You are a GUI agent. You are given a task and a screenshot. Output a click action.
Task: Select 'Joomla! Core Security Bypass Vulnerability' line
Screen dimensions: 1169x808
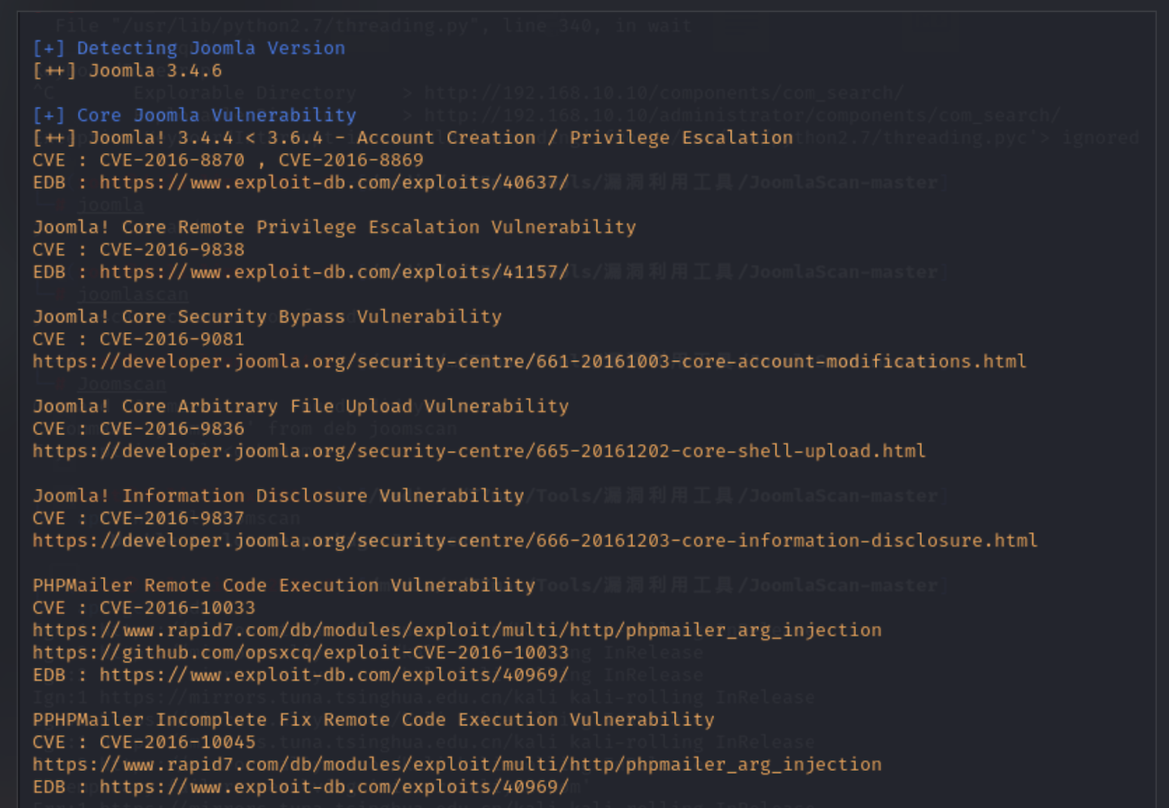(267, 316)
